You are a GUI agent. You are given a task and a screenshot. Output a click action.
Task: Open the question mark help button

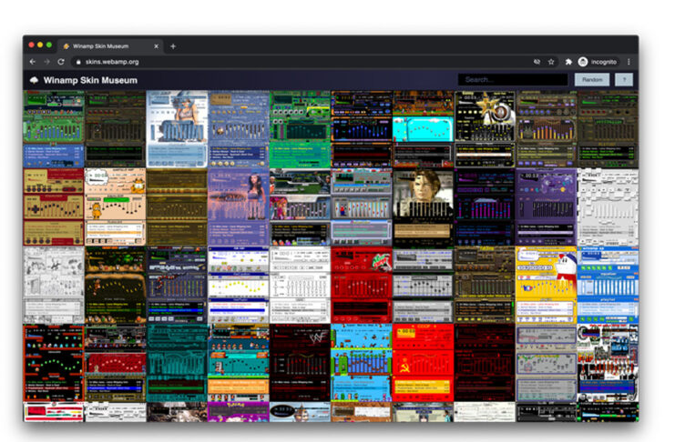pos(624,79)
